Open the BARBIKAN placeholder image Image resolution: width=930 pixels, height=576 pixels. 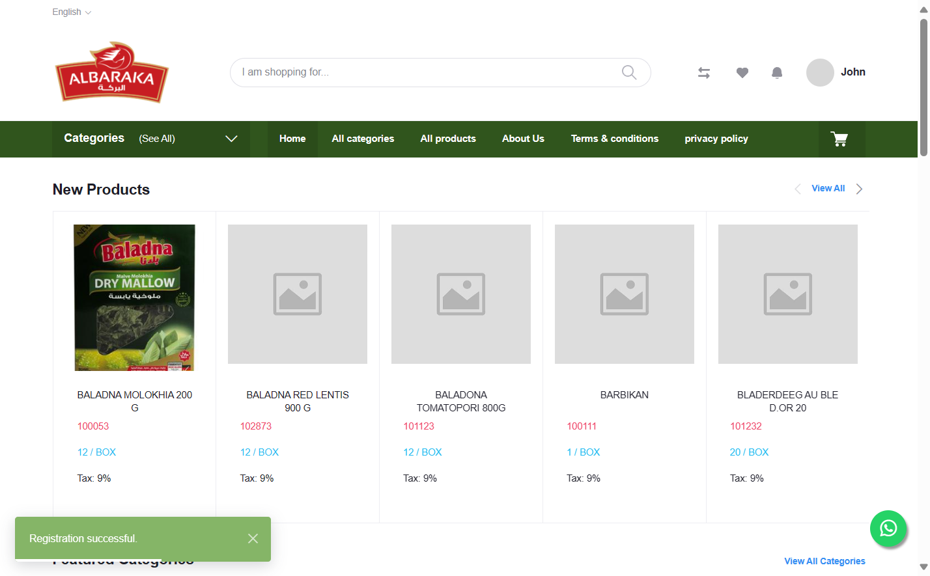coord(625,294)
